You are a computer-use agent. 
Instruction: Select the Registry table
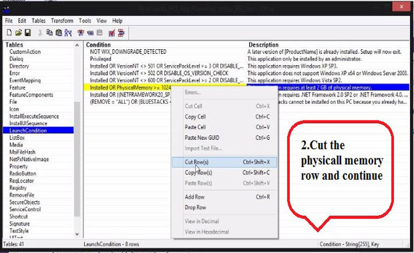(x=18, y=188)
